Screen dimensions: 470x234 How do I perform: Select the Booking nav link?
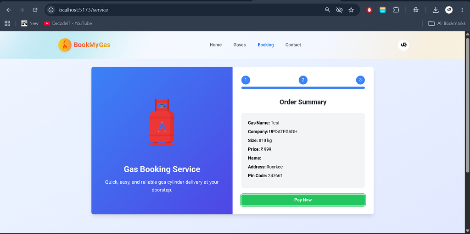(266, 45)
